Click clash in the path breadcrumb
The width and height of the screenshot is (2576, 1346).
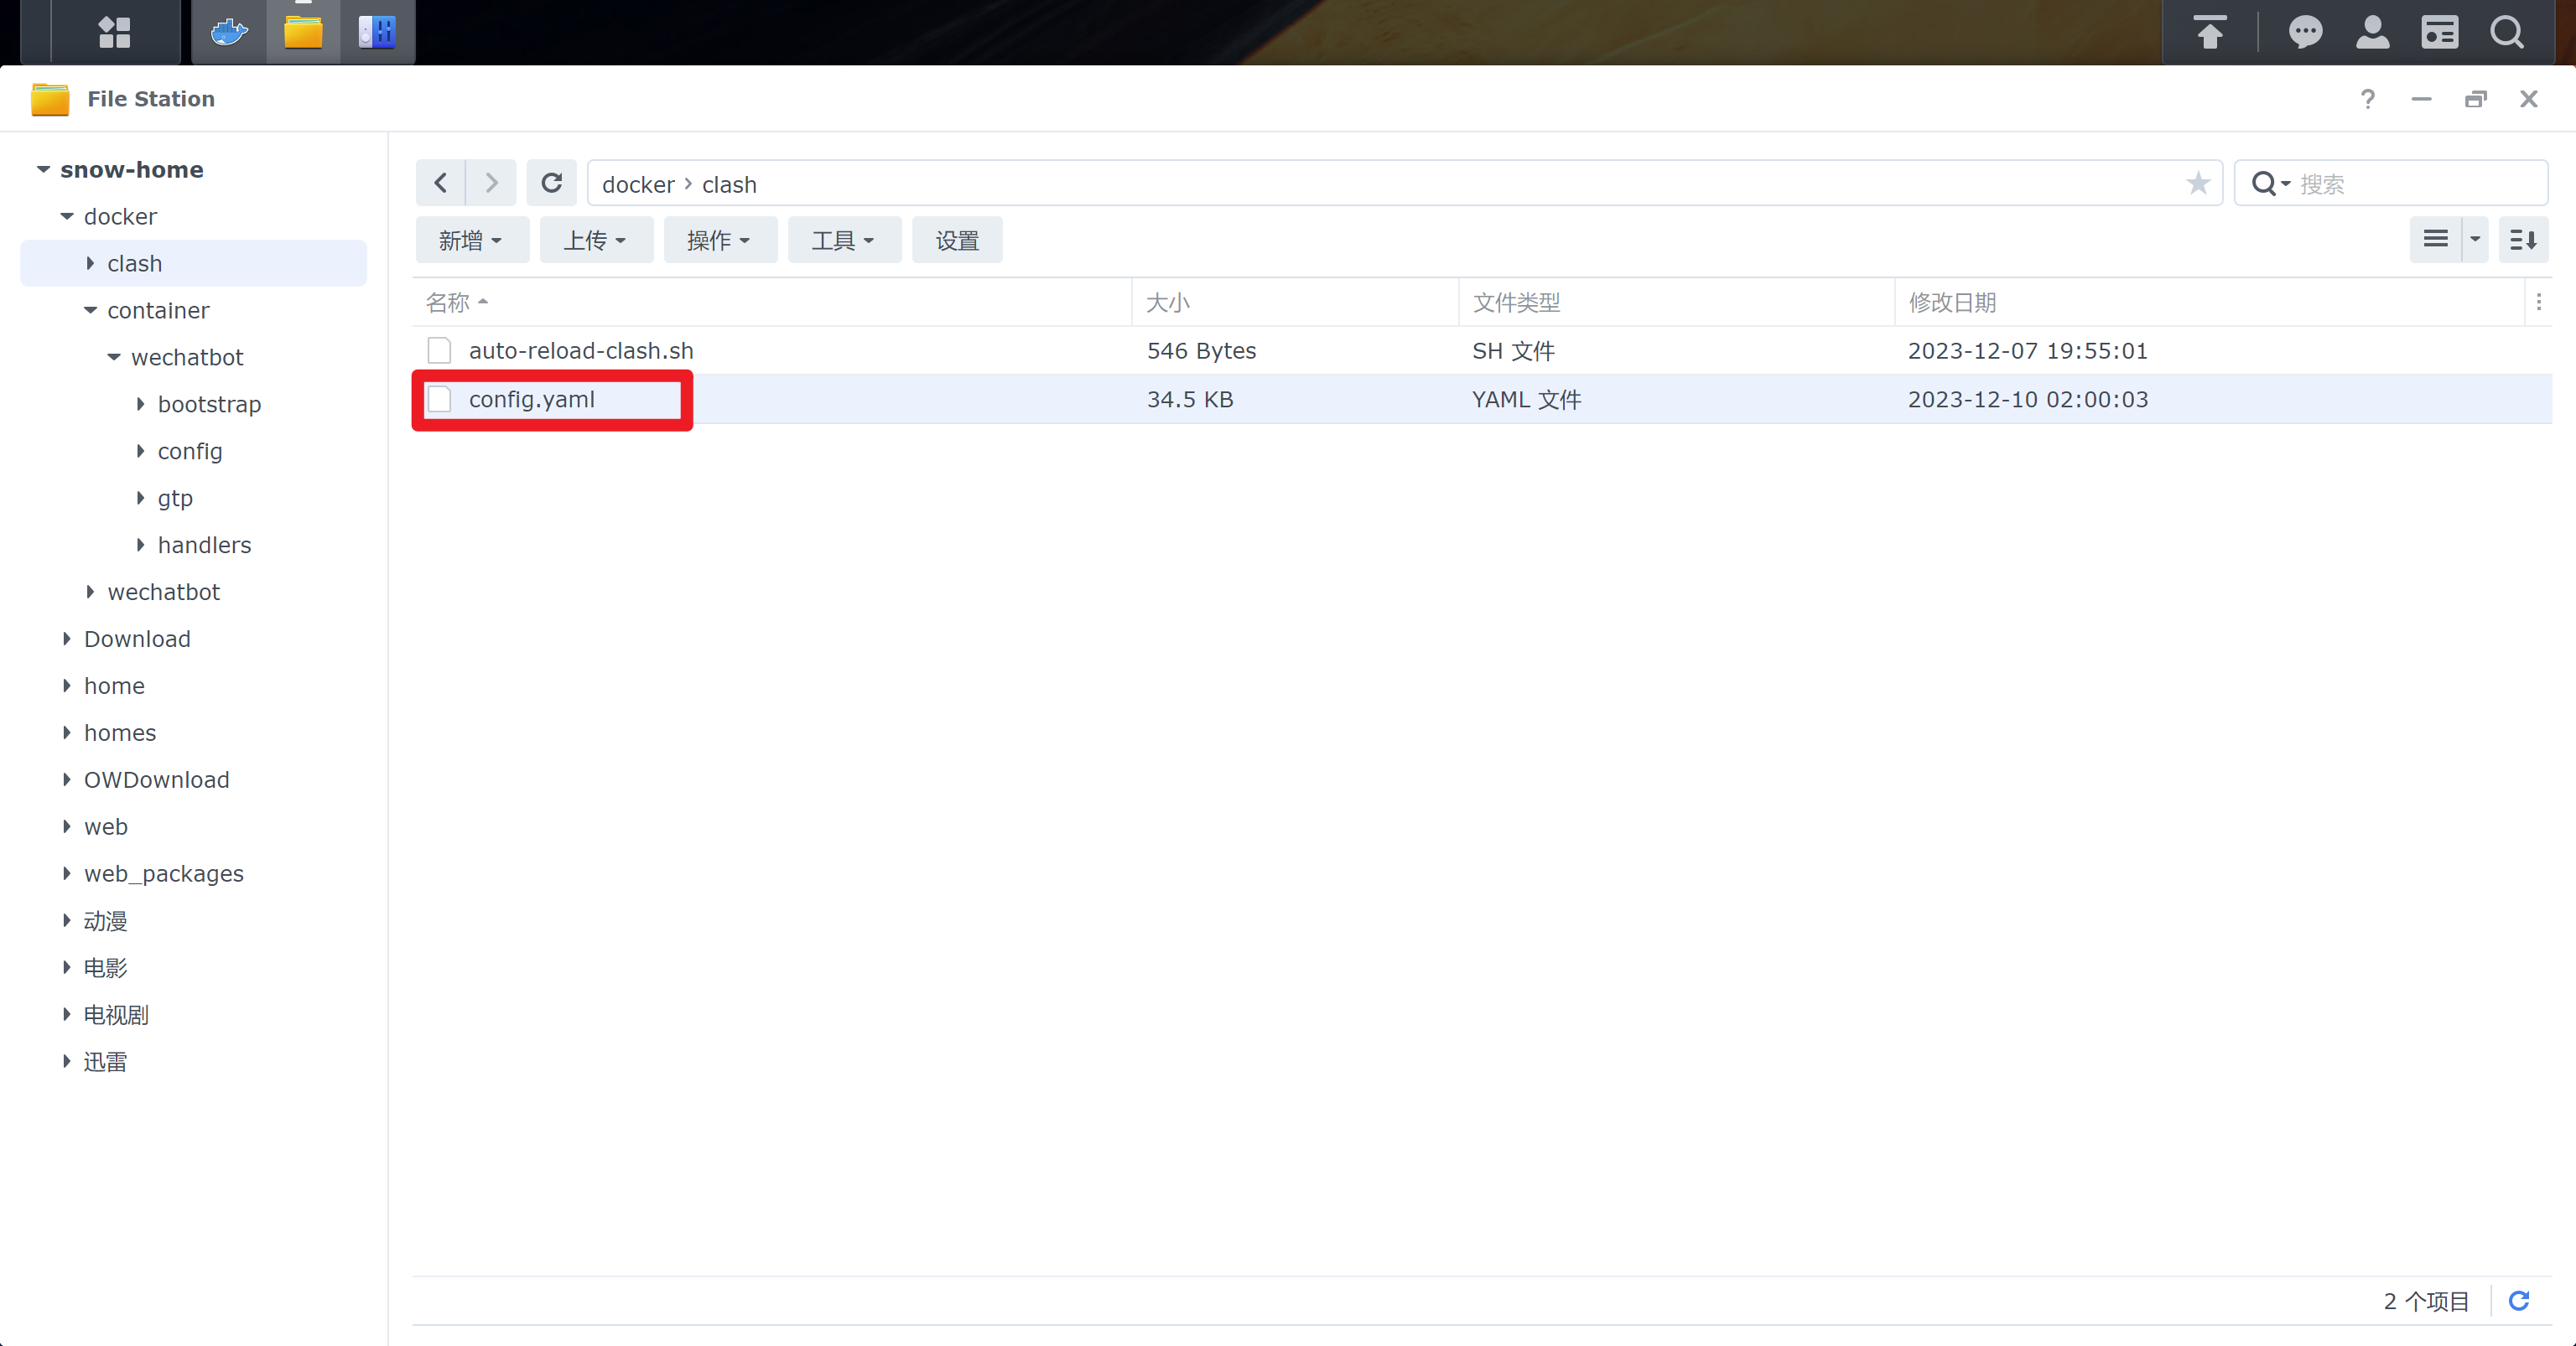point(729,185)
